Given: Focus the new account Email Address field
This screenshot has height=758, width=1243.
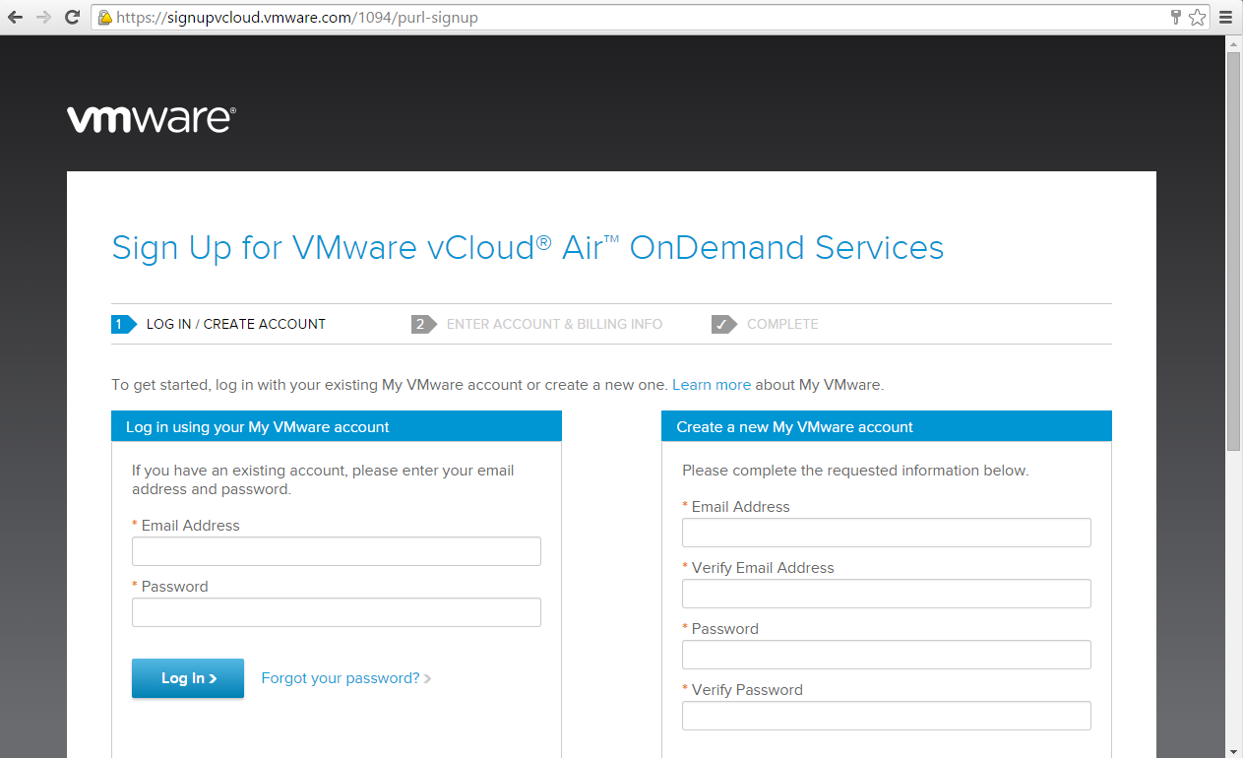Looking at the screenshot, I should click(x=887, y=533).
